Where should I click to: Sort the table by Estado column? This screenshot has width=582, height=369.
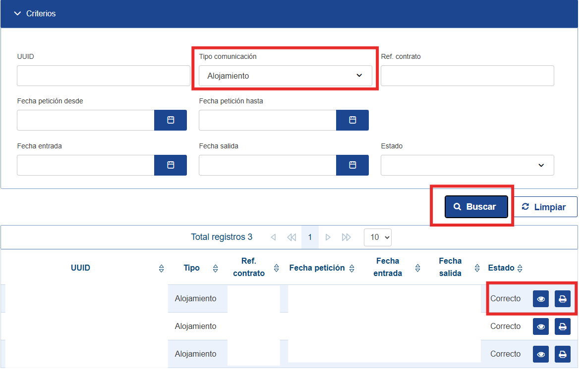(520, 268)
